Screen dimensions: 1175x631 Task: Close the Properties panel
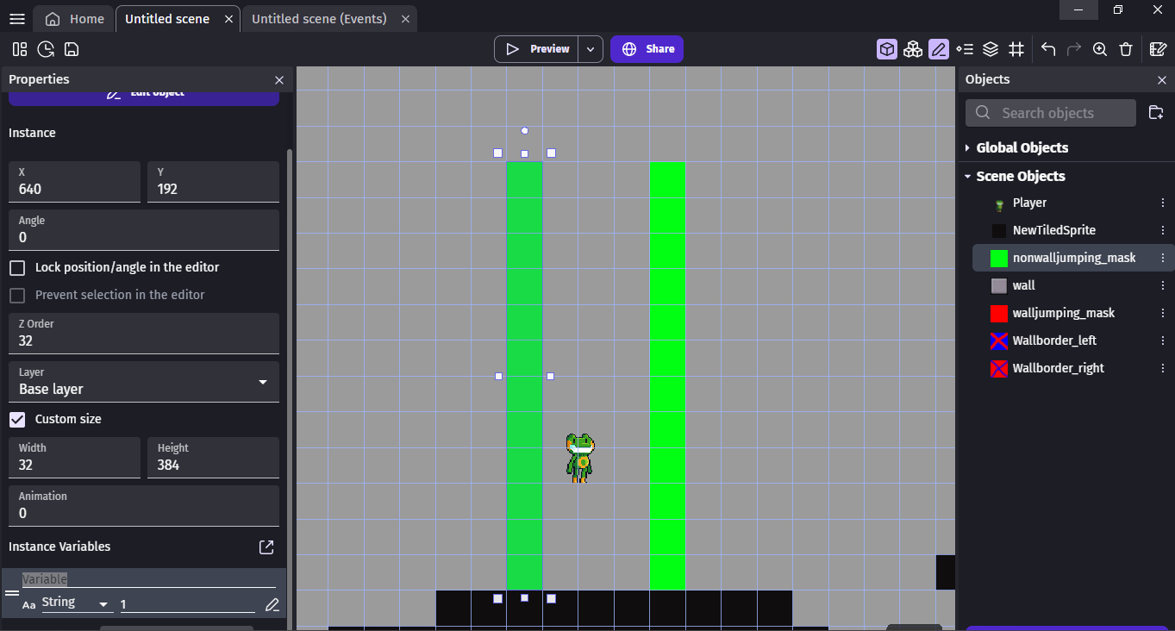click(278, 79)
